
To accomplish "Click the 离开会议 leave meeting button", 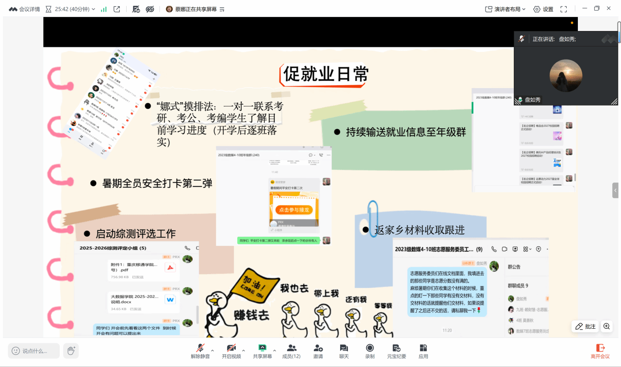I will [600, 351].
